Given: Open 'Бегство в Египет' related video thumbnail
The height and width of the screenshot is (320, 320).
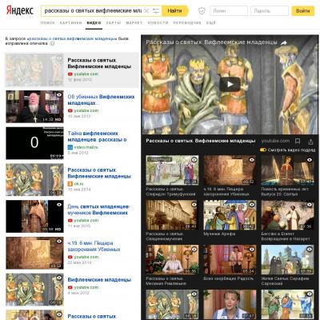Looking at the screenshot, I should click(287, 215).
